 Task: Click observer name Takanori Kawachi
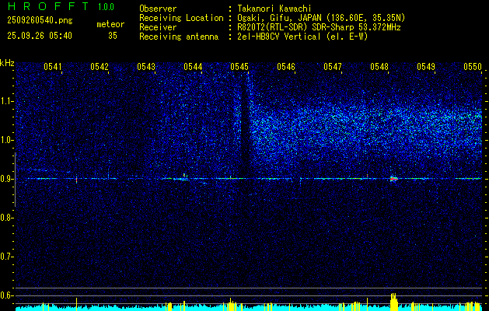pyautogui.click(x=274, y=9)
